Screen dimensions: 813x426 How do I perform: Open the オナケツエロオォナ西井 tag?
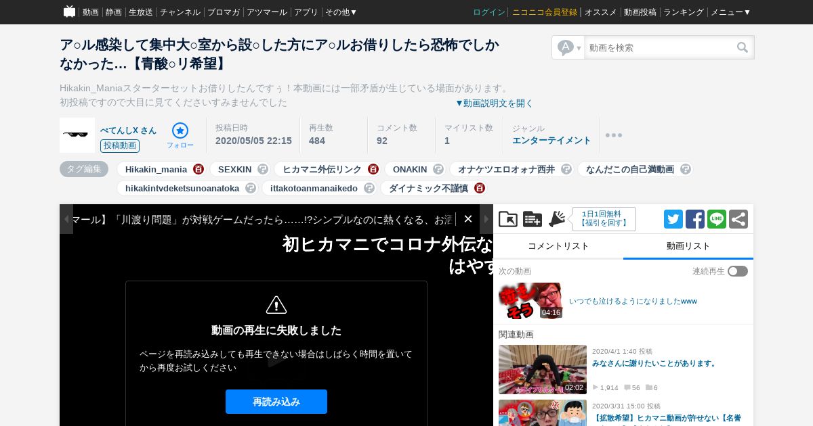click(x=506, y=169)
